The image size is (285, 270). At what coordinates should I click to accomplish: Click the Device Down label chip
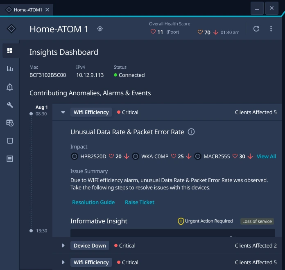tap(90, 245)
